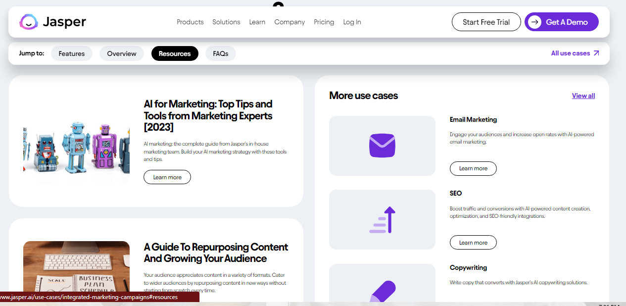This screenshot has width=626, height=306.
Task: Open the AI for Marketing article title
Action: point(208,115)
